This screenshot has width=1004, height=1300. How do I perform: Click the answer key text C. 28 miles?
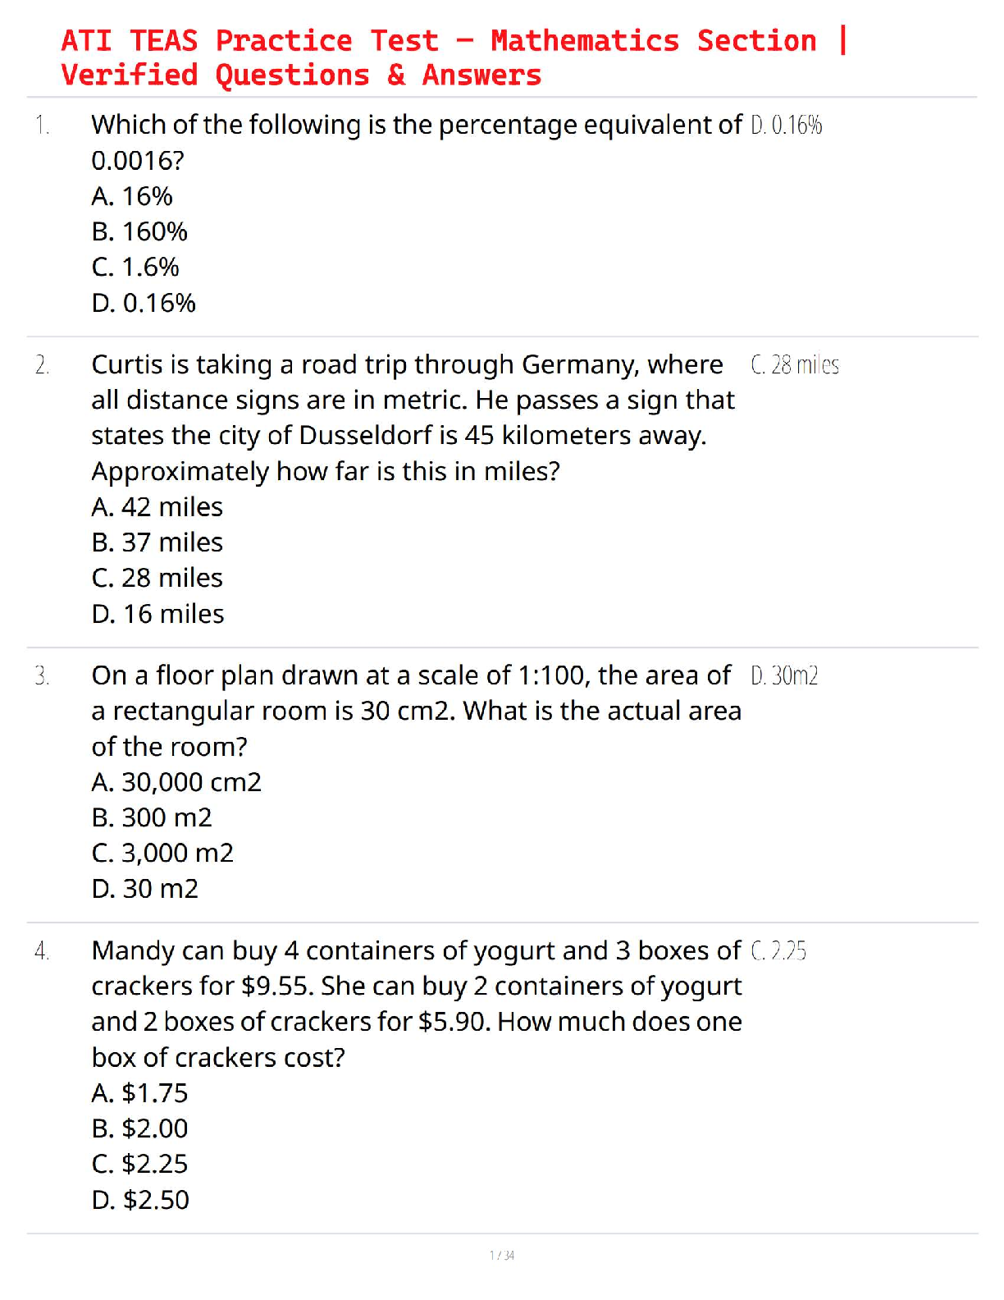(795, 364)
